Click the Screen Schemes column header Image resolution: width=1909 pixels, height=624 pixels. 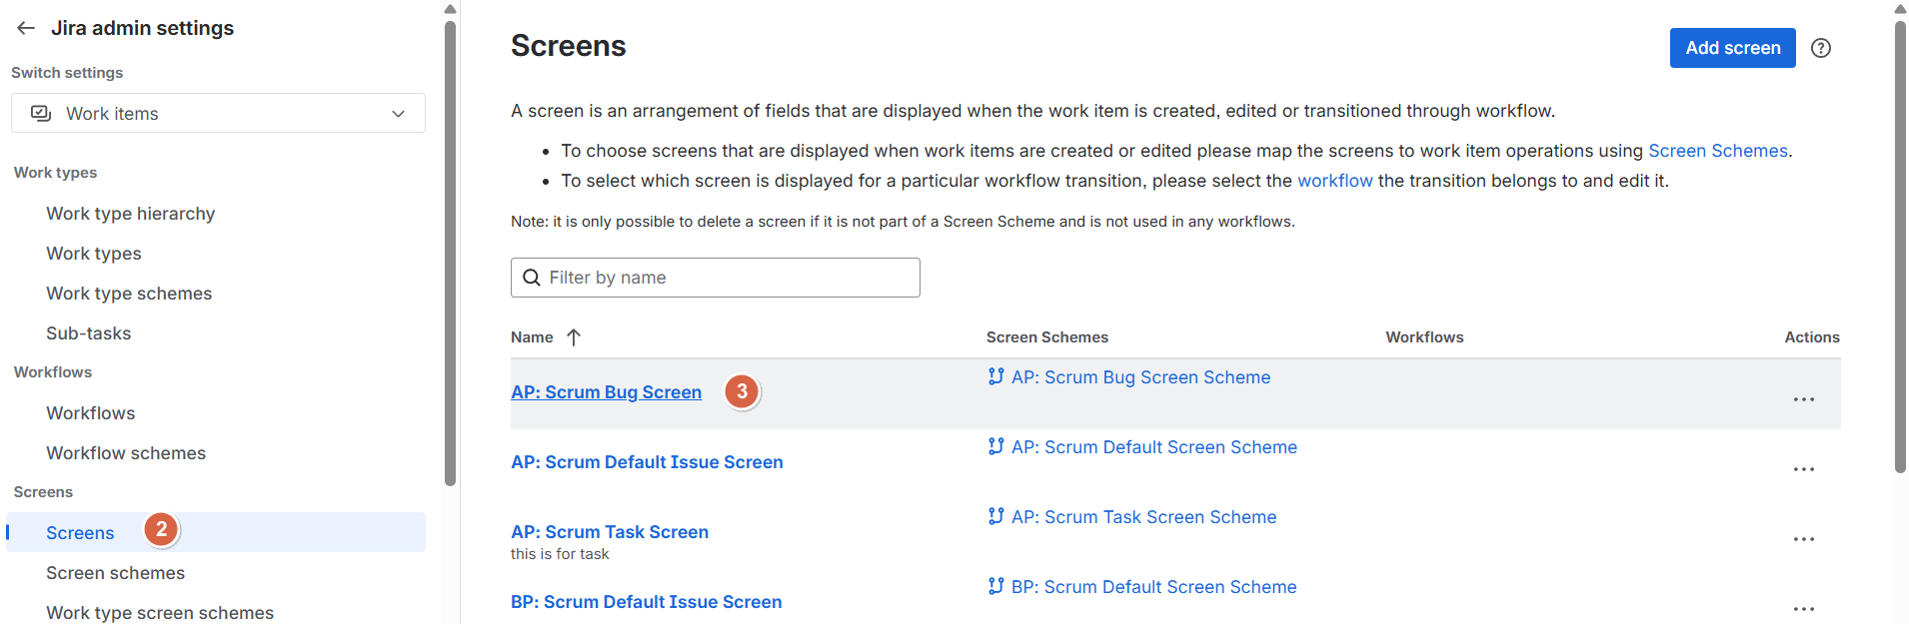coord(1046,337)
